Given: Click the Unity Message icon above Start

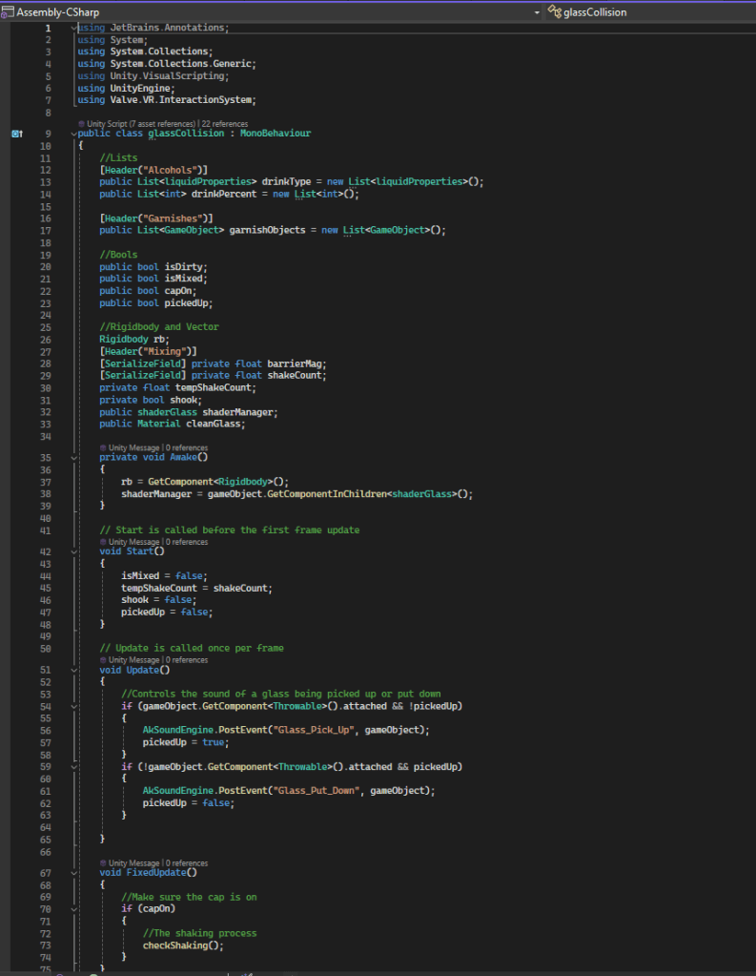Looking at the screenshot, I should click(x=103, y=542).
